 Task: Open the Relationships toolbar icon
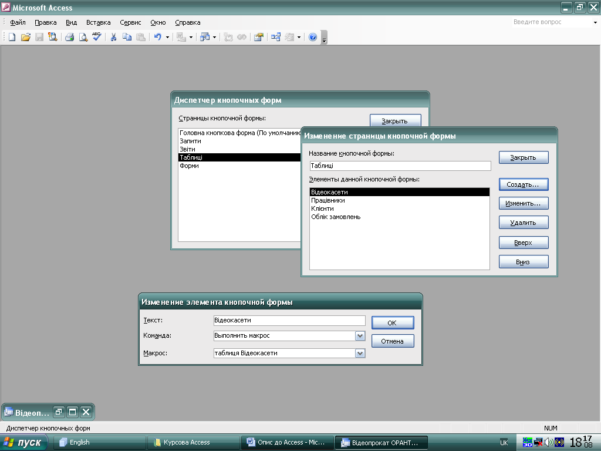coord(276,37)
